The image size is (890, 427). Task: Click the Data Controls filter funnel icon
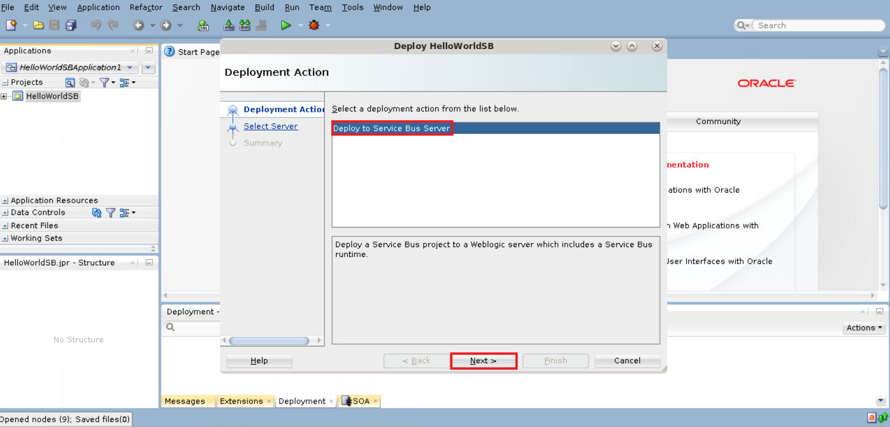110,213
